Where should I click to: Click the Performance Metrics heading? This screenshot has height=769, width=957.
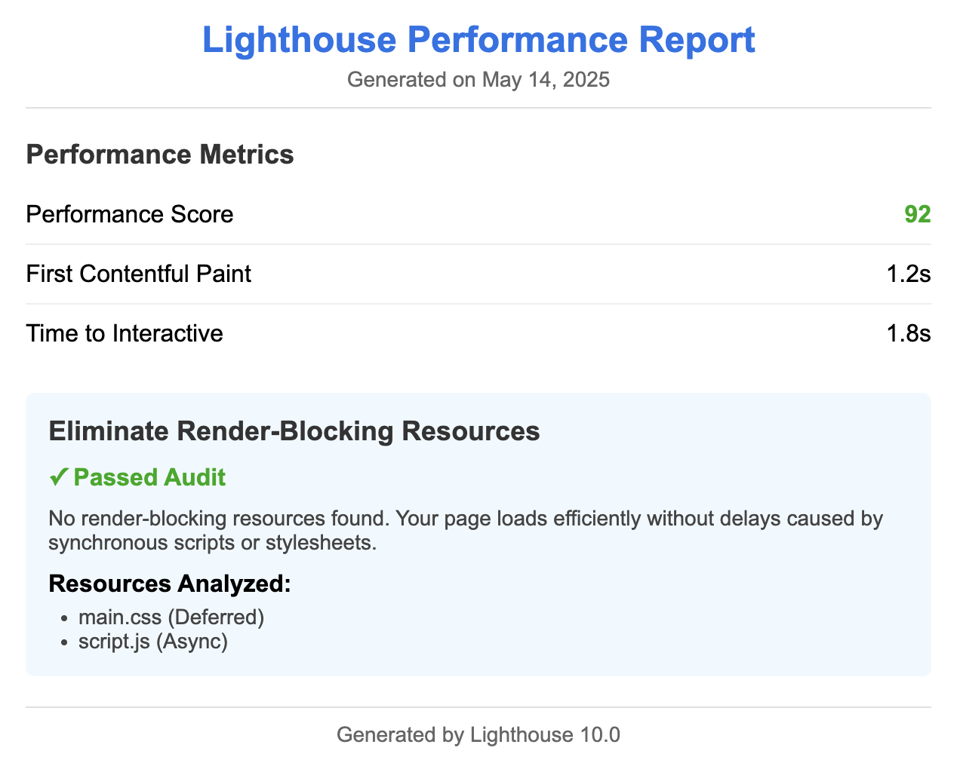[160, 155]
